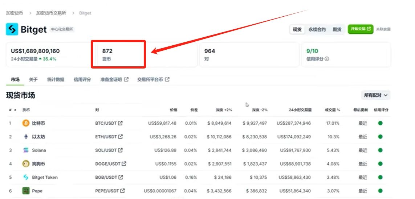
Task: Switch to 期货 segment
Action: pyautogui.click(x=337, y=29)
